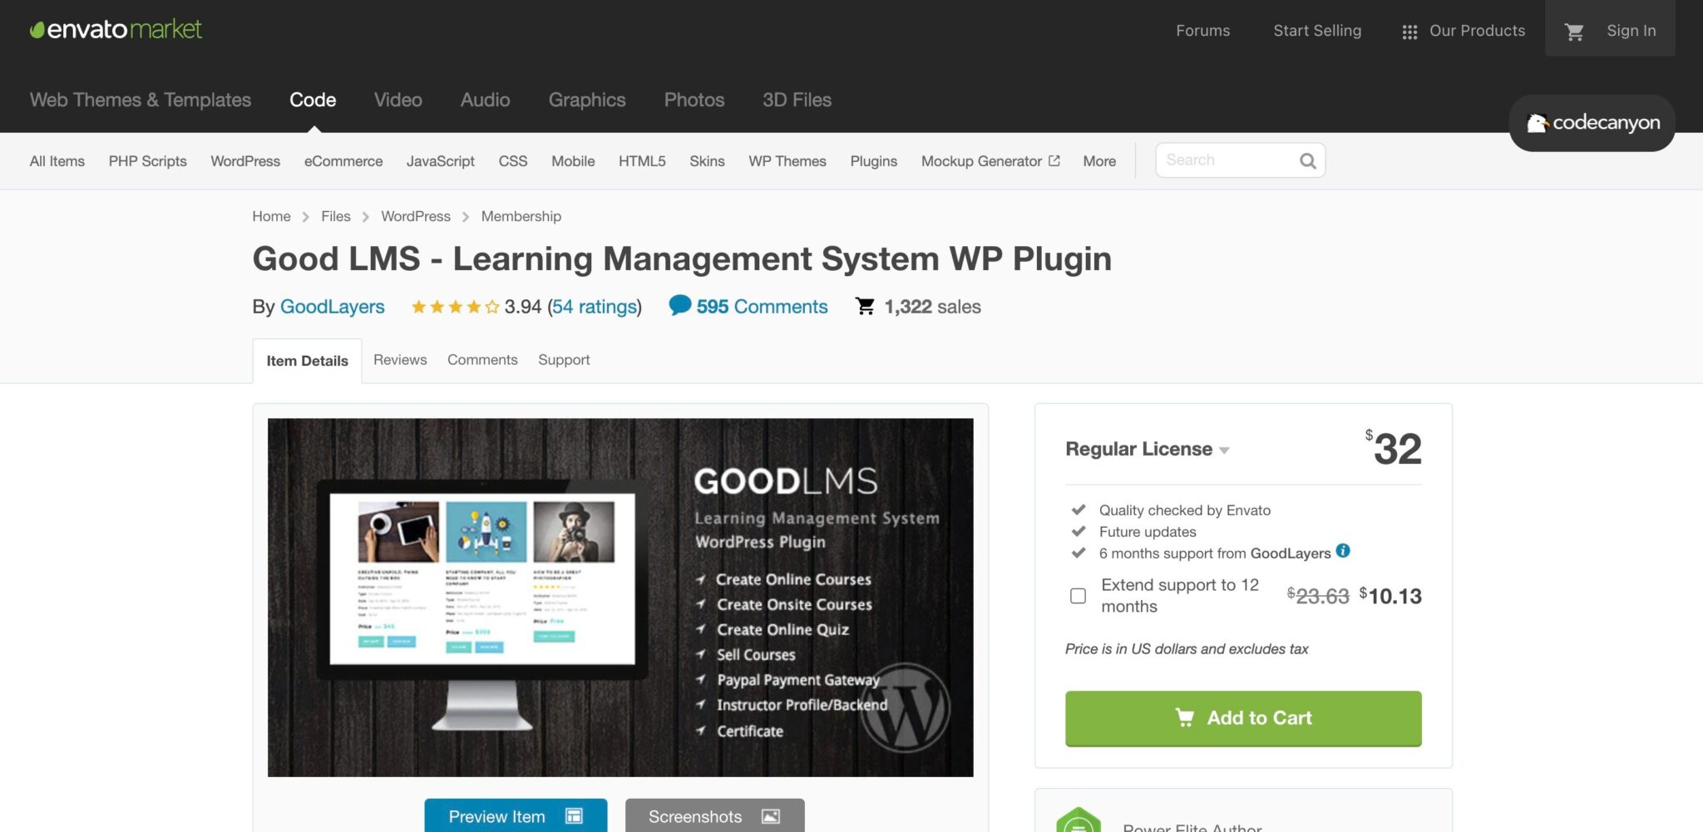This screenshot has width=1703, height=832.
Task: Open the 3D Files category
Action: coord(797,100)
